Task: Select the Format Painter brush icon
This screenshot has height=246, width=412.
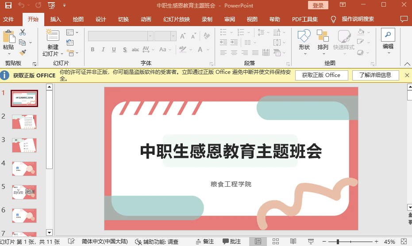Action: pyautogui.click(x=23, y=52)
